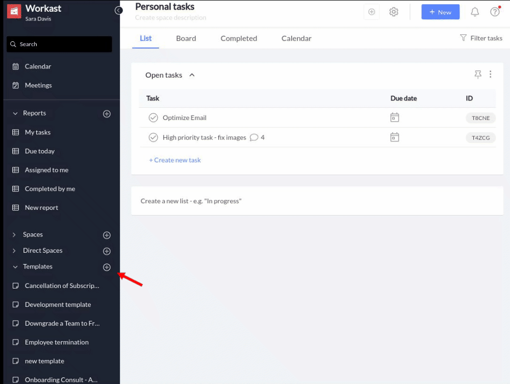Collapse the Open tasks list chevron
510x384 pixels.
tap(192, 75)
